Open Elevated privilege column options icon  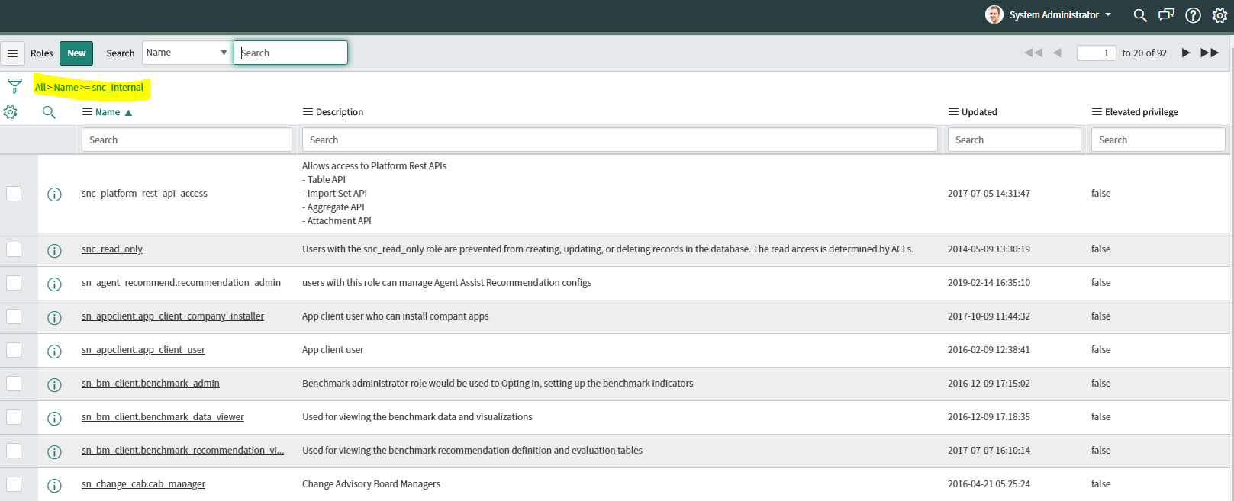pyautogui.click(x=1097, y=111)
